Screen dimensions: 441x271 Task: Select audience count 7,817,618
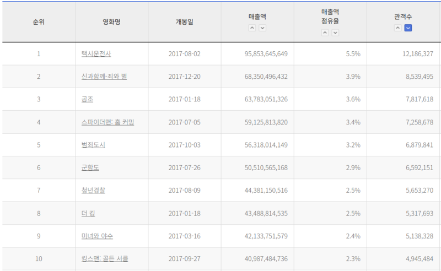420,99
